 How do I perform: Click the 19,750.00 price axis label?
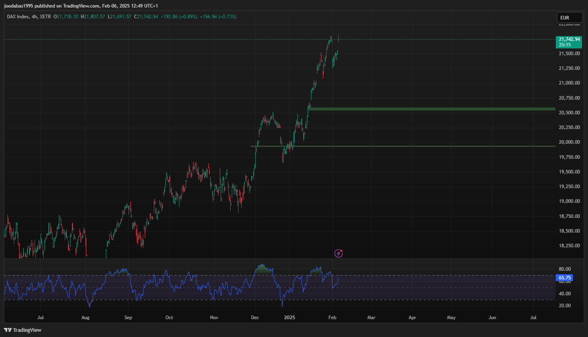(x=569, y=157)
